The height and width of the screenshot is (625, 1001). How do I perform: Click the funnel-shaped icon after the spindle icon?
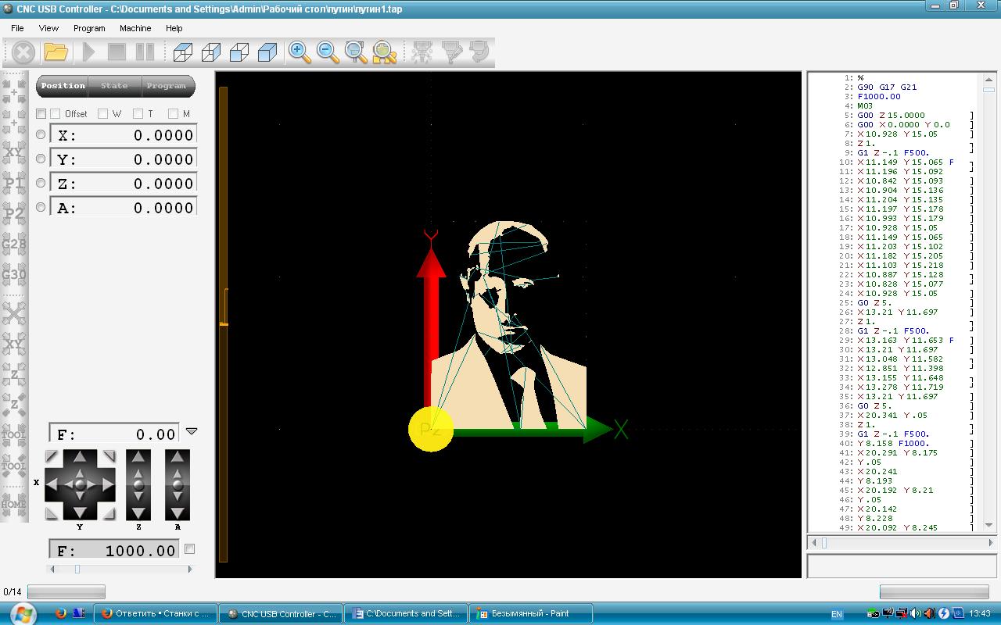point(451,52)
